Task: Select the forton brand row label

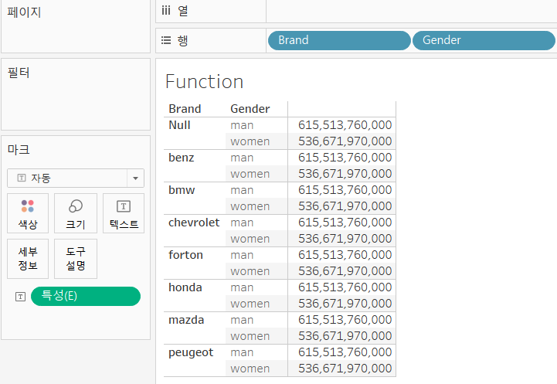Action: tap(185, 255)
